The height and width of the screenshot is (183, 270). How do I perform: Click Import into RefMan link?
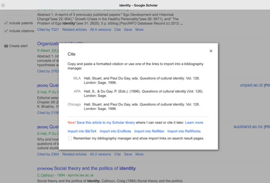(x=149, y=131)
